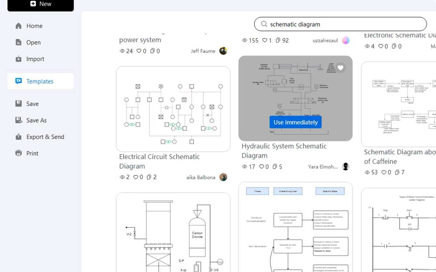This screenshot has width=436, height=272.
Task: Click the Print printer icon
Action: pos(19,153)
